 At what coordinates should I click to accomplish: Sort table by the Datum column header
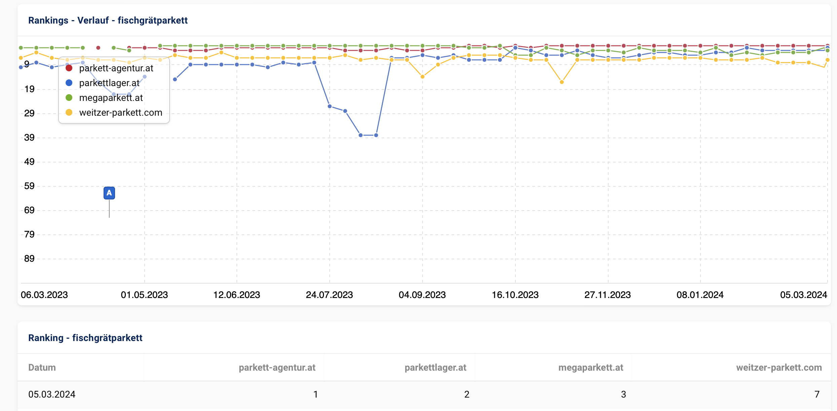(42, 367)
